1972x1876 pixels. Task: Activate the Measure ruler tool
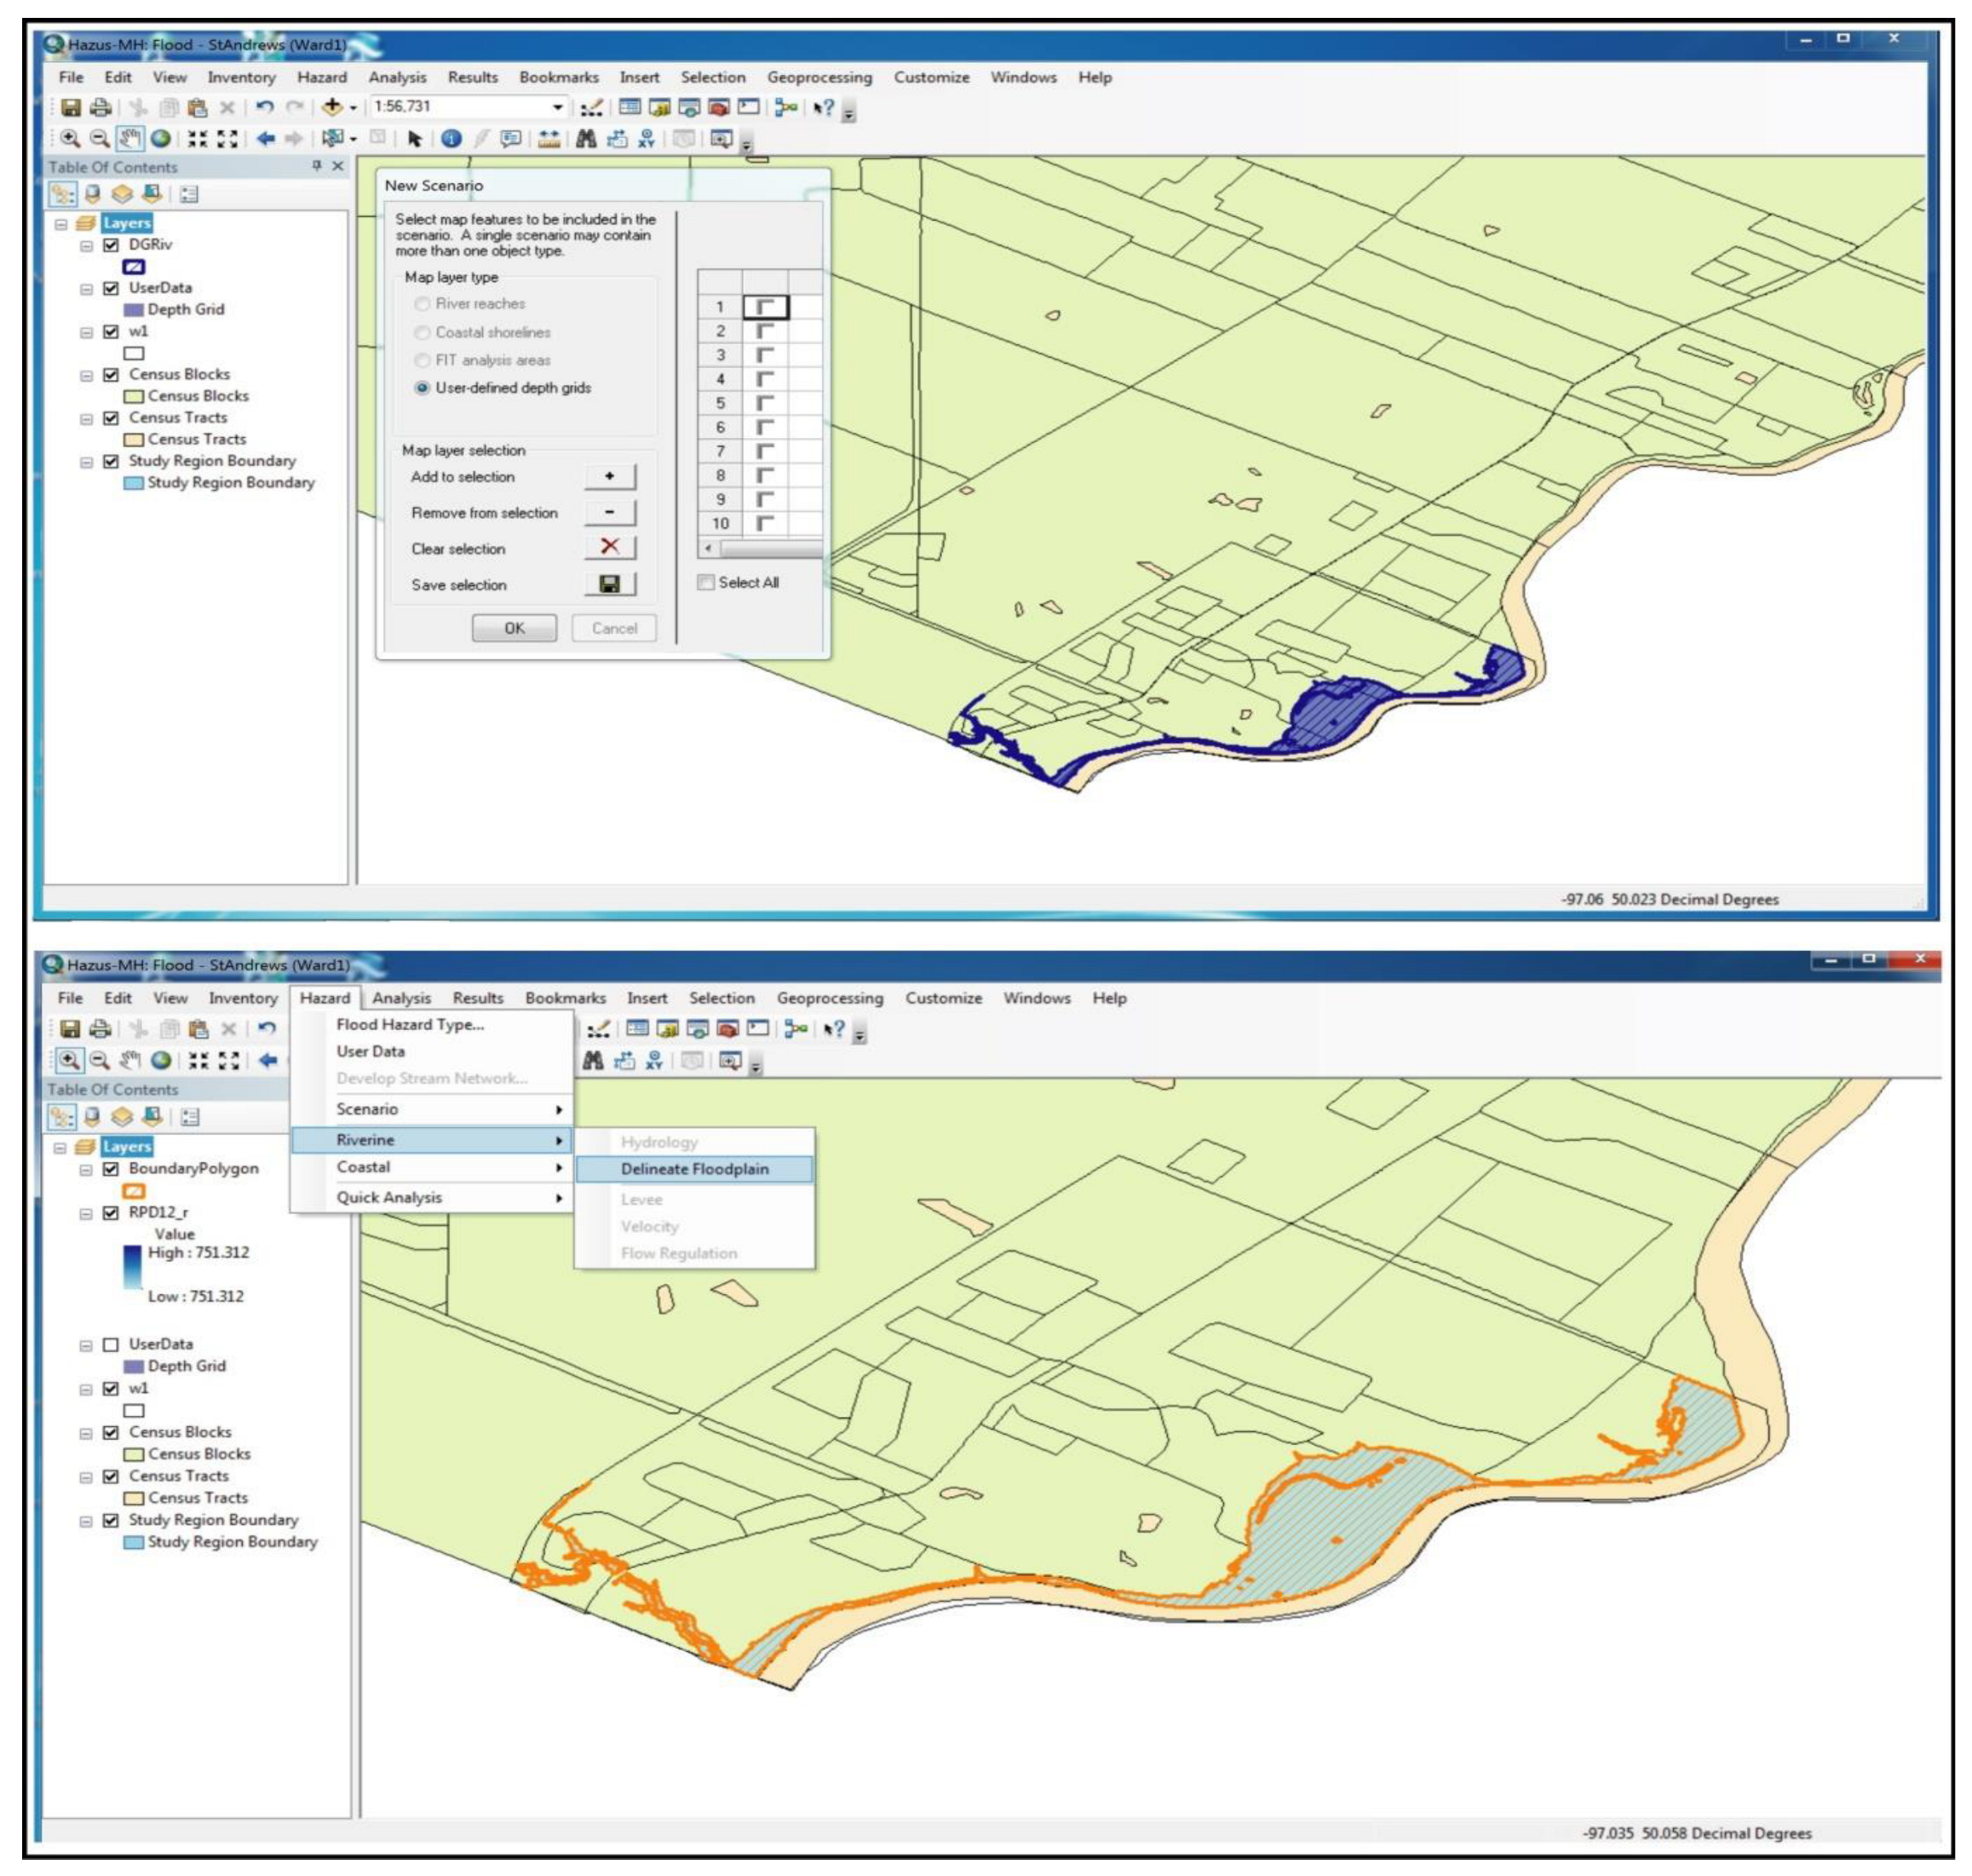coord(548,139)
